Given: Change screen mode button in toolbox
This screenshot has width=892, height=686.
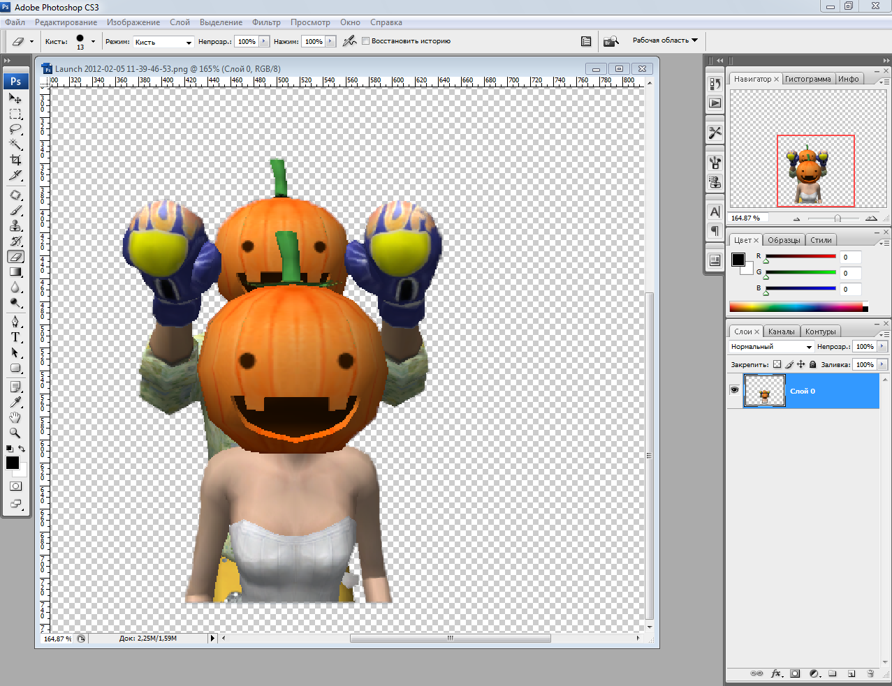Looking at the screenshot, I should (15, 503).
